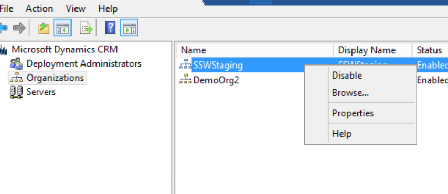Toggle the Show/Hide Console Tree icon
Image resolution: width=448 pixels, height=194 pixels.
click(62, 28)
